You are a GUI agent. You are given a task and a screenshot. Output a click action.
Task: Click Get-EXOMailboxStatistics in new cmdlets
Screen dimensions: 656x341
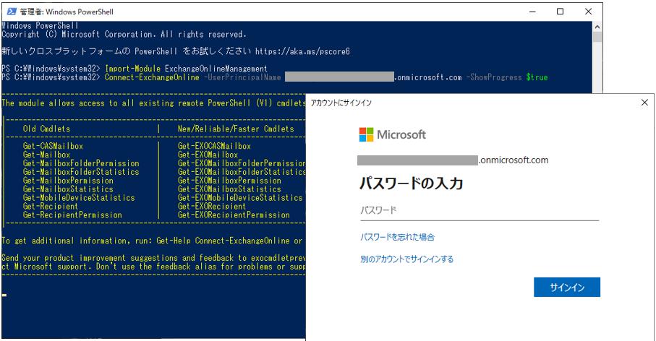(x=229, y=189)
